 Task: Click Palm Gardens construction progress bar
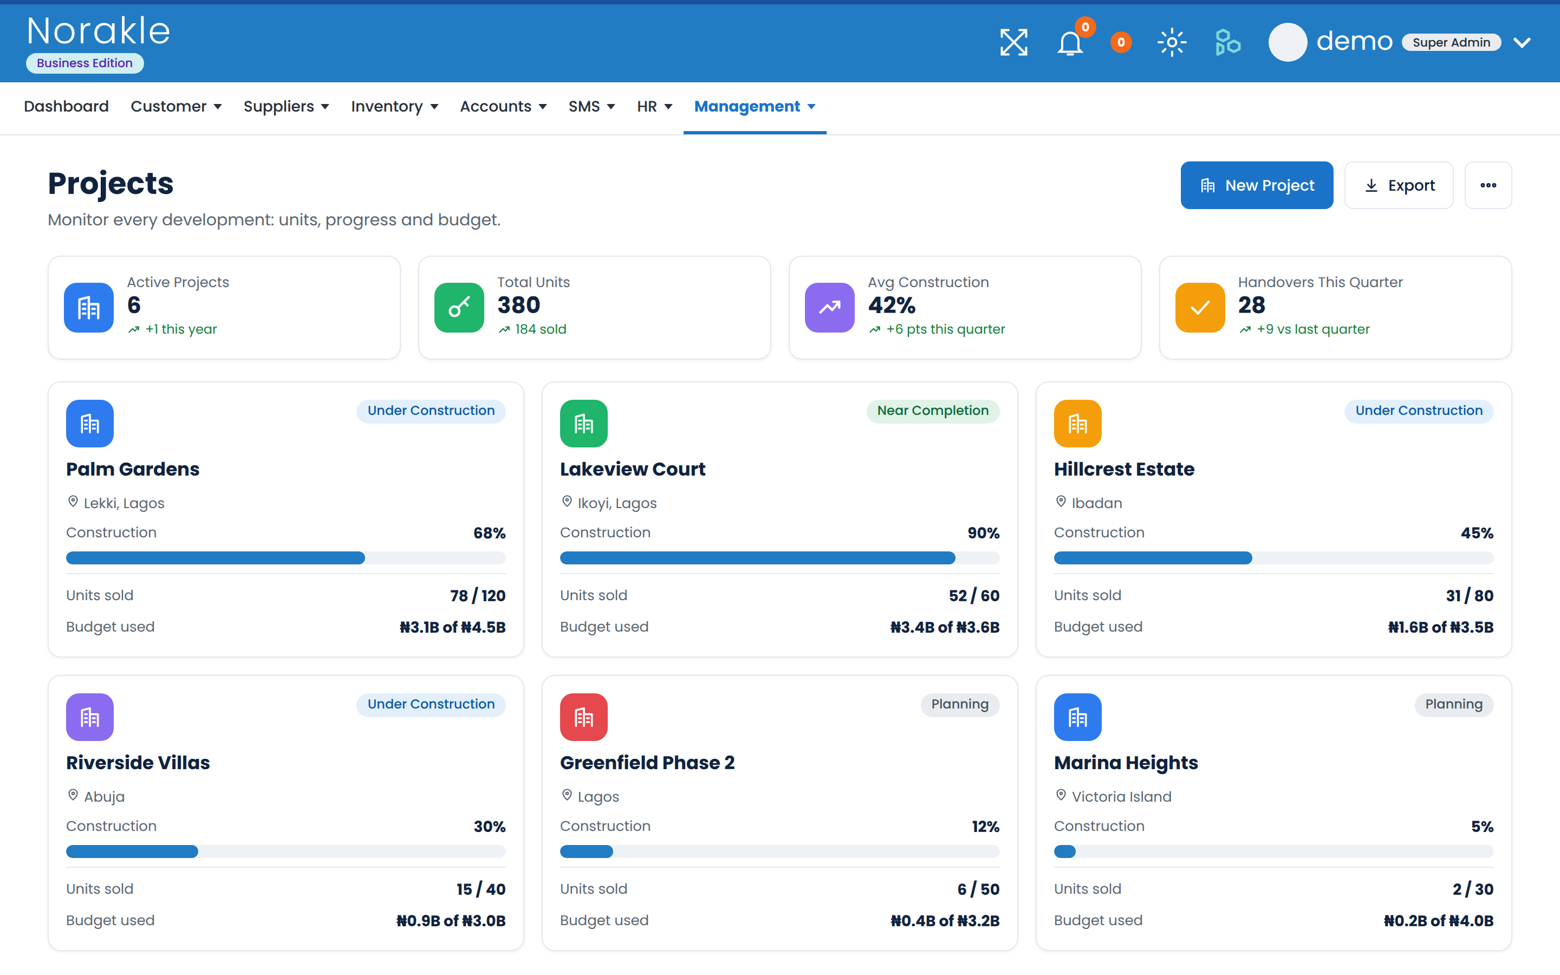285,558
